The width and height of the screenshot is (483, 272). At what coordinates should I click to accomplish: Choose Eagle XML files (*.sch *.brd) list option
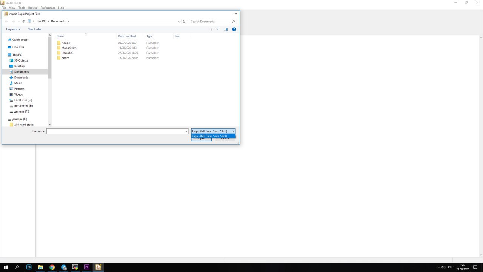pos(213,136)
